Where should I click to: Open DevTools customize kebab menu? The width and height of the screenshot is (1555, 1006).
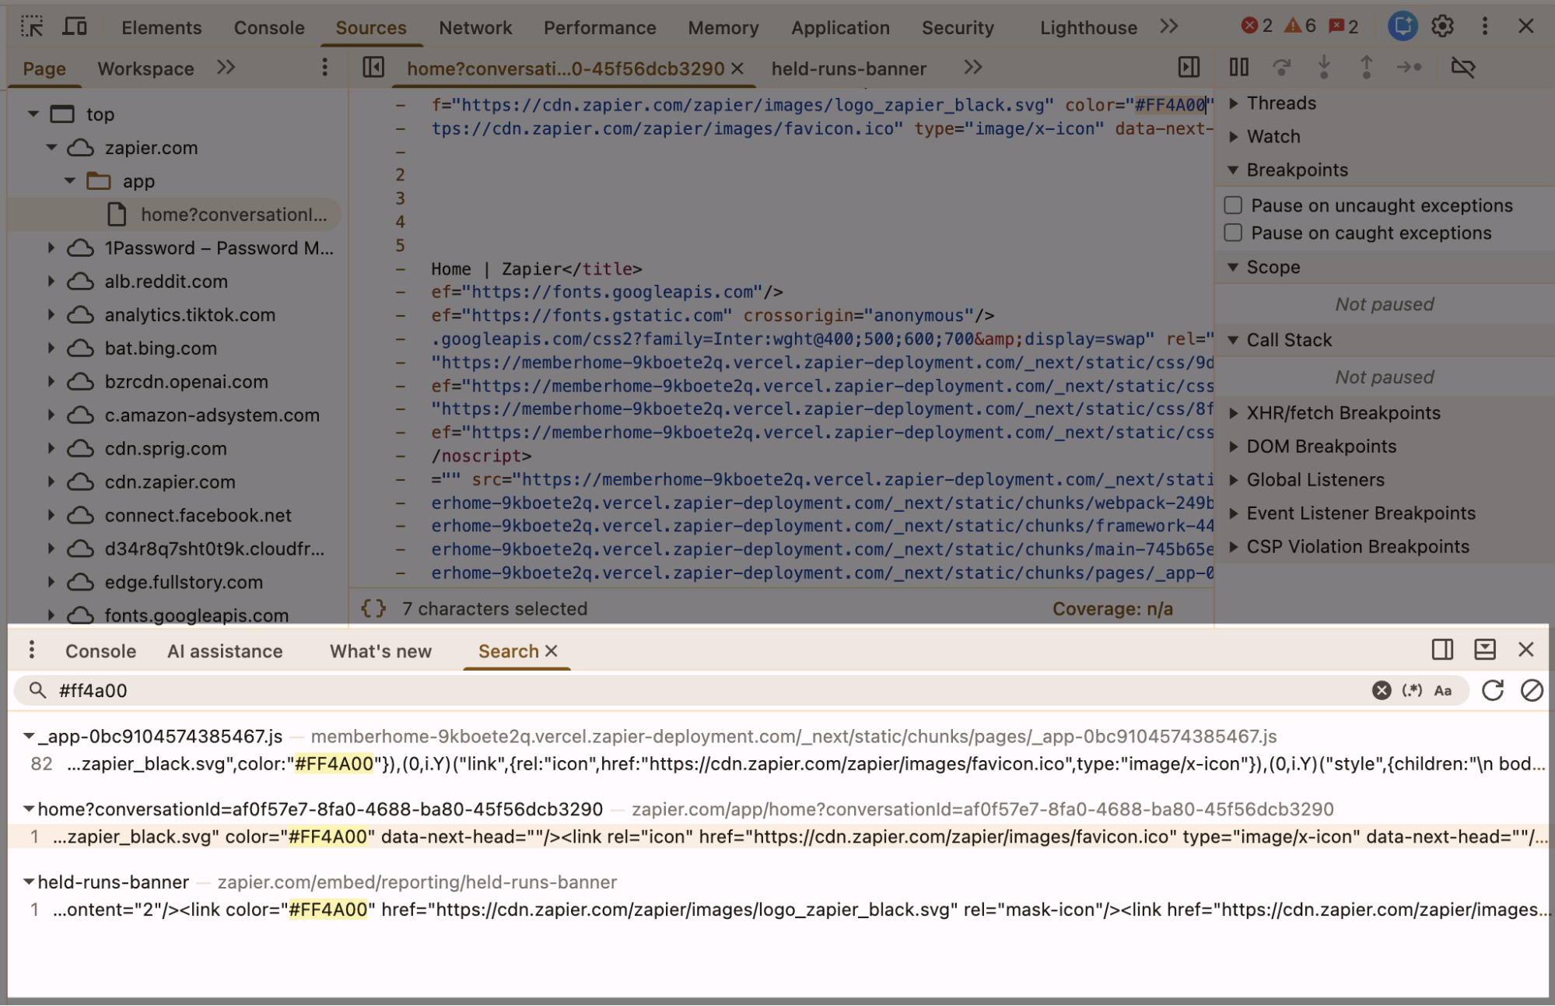[1485, 26]
